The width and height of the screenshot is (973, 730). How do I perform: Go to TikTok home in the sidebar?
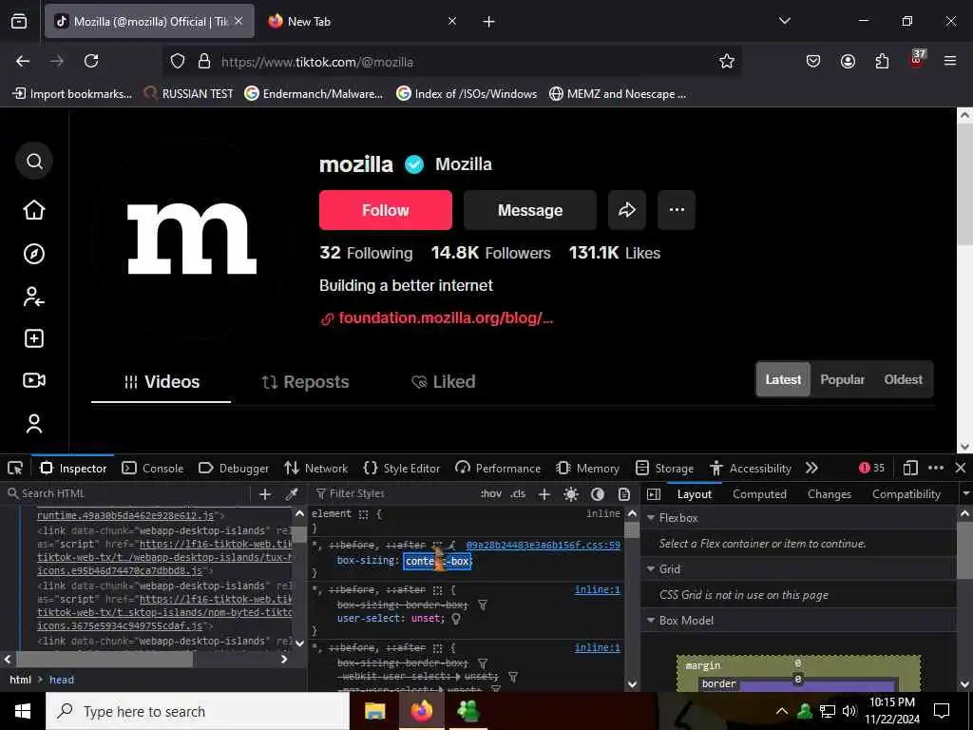(x=34, y=210)
